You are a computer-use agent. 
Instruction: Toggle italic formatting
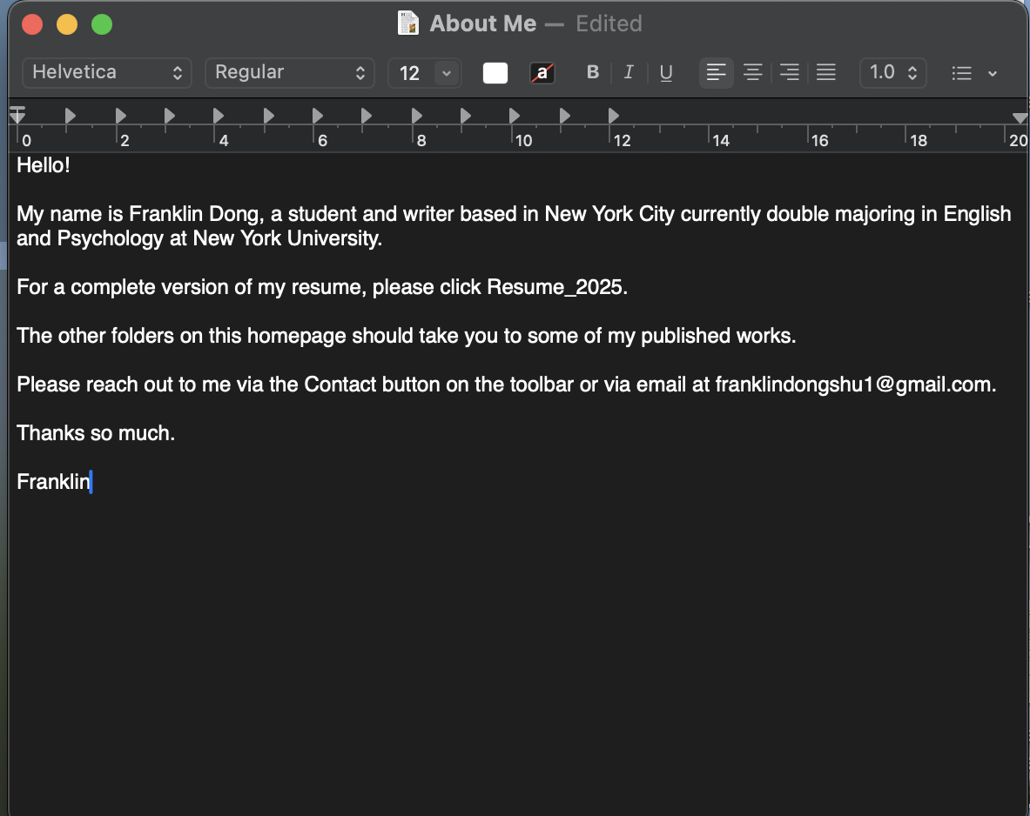629,72
